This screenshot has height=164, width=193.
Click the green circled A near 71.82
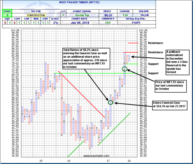click(x=124, y=69)
